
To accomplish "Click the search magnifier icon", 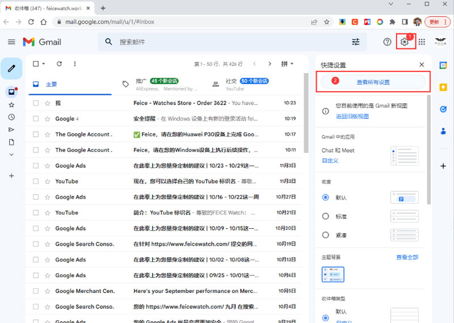I will point(108,41).
